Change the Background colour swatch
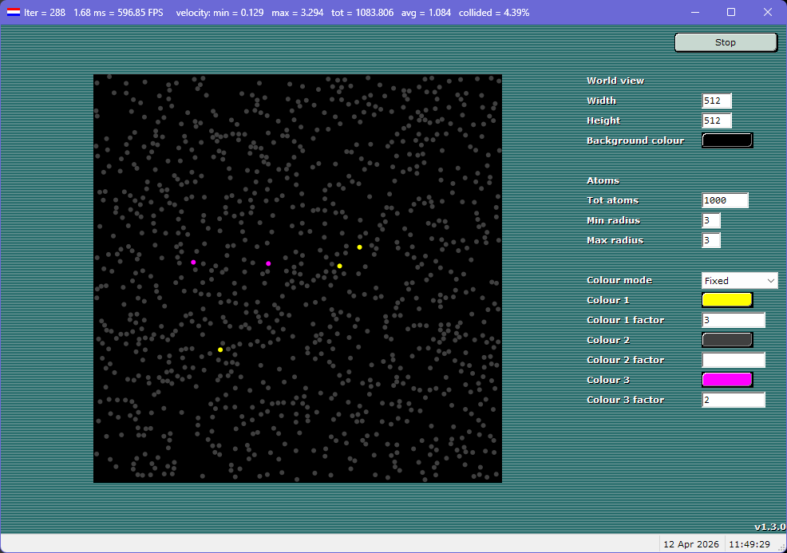 pos(726,140)
